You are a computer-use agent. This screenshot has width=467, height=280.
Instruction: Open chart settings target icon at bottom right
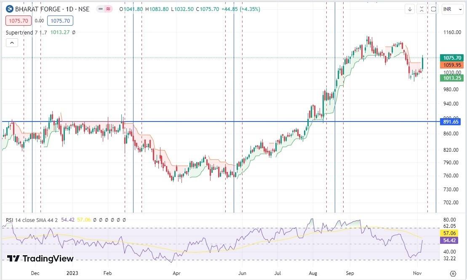pos(453,274)
